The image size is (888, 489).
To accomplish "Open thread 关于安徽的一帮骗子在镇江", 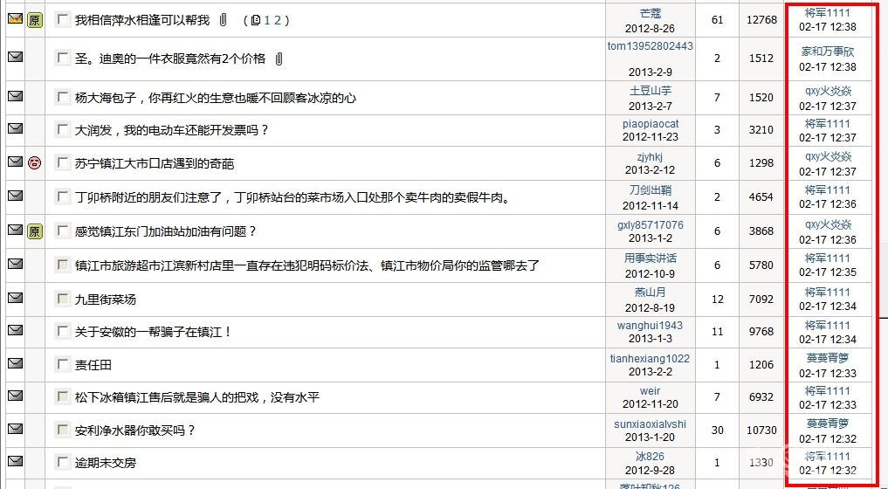I will 154,332.
